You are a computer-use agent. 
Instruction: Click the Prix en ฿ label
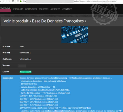click(x=7, y=53)
